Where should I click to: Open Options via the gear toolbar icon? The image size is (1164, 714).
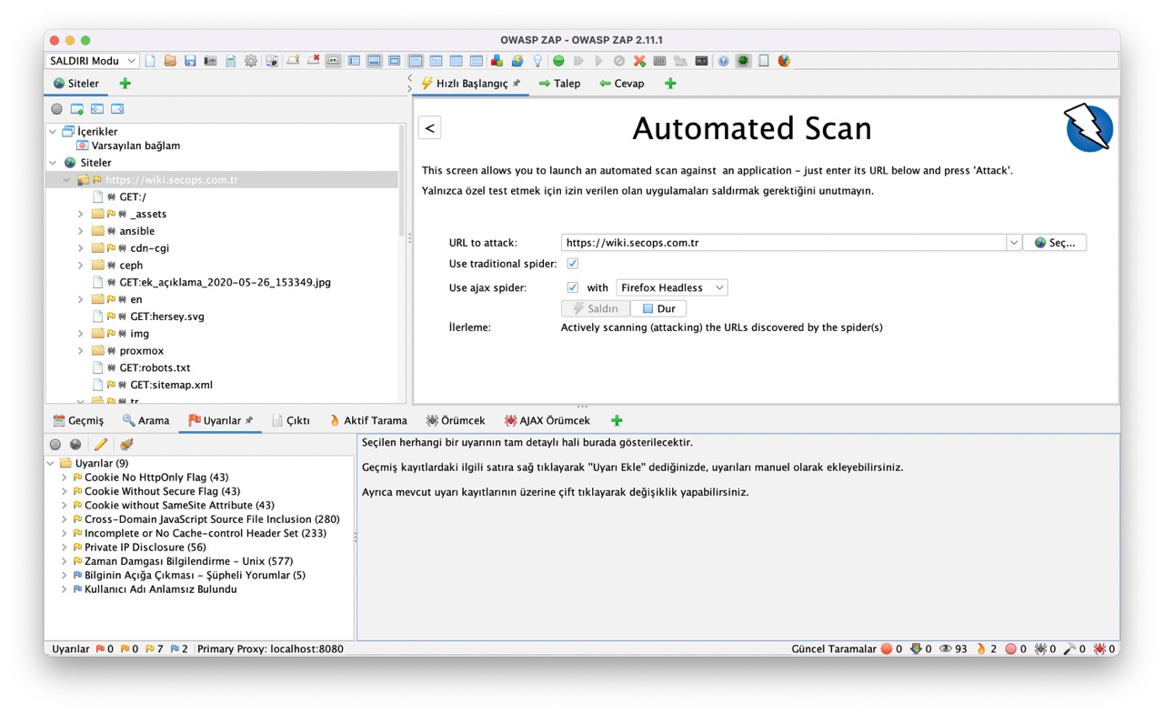tap(251, 61)
